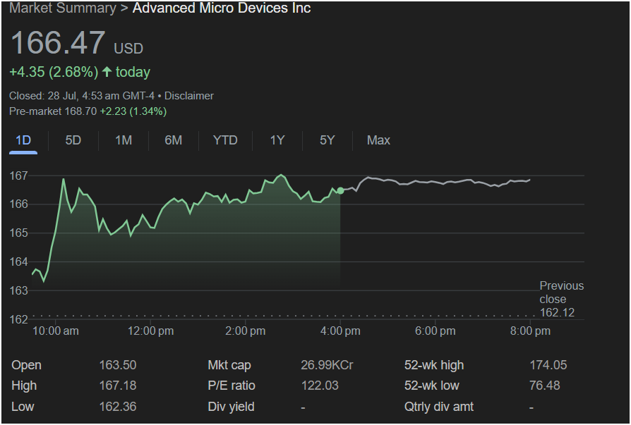The width and height of the screenshot is (631, 425).
Task: Click the 4:00 pm axis label
Action: 340,331
